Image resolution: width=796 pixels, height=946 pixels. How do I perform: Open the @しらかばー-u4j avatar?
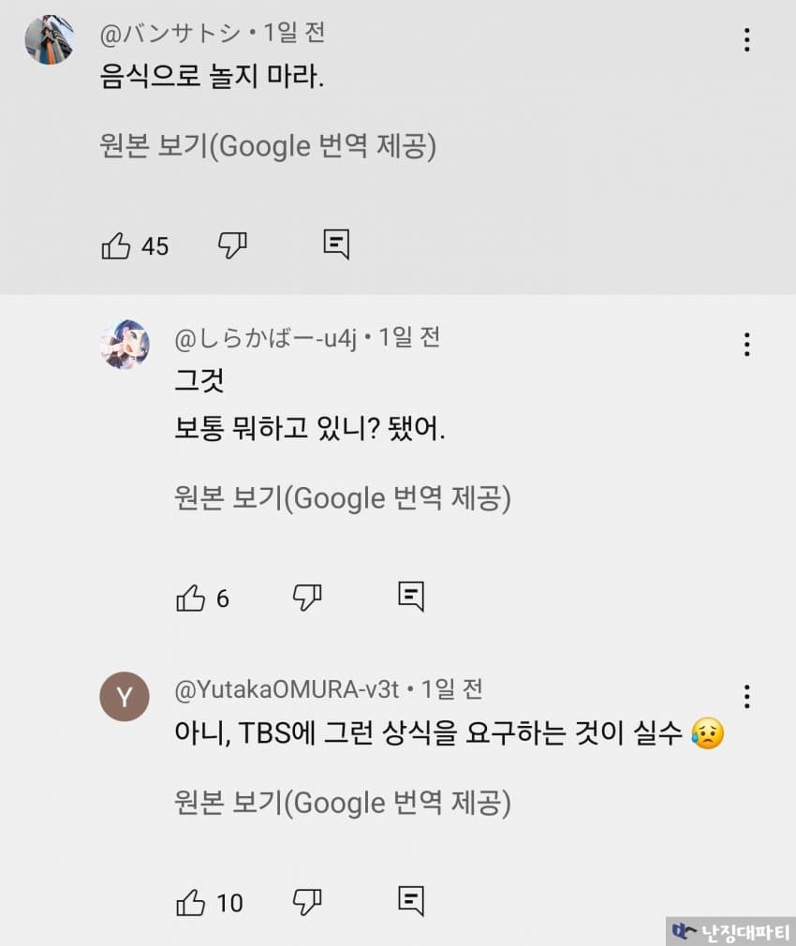click(x=125, y=344)
